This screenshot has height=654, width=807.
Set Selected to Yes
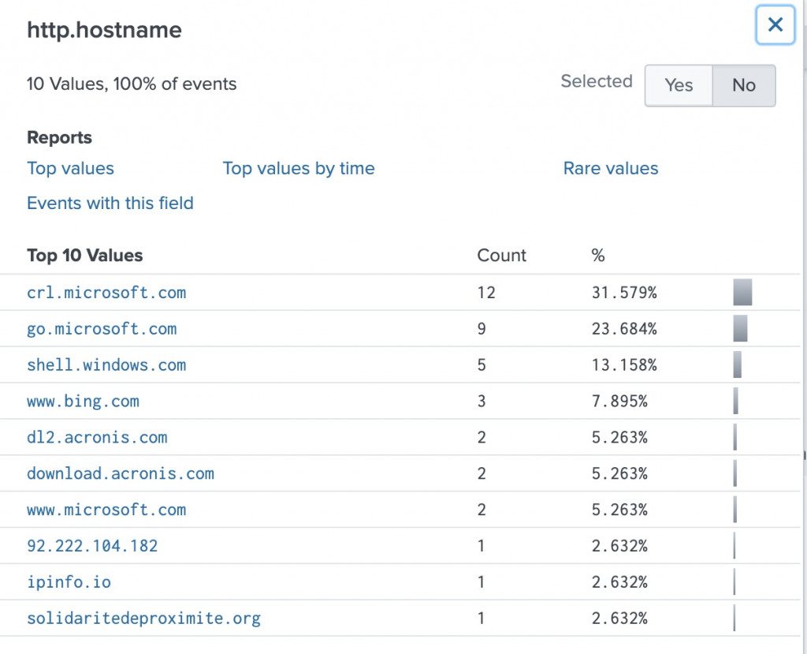(679, 85)
